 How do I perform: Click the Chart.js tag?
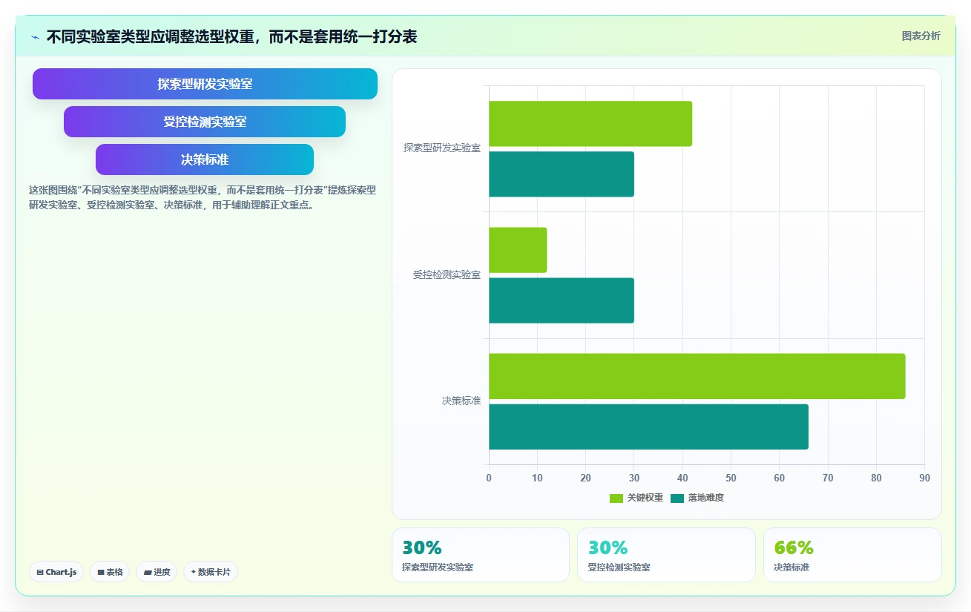click(x=56, y=572)
